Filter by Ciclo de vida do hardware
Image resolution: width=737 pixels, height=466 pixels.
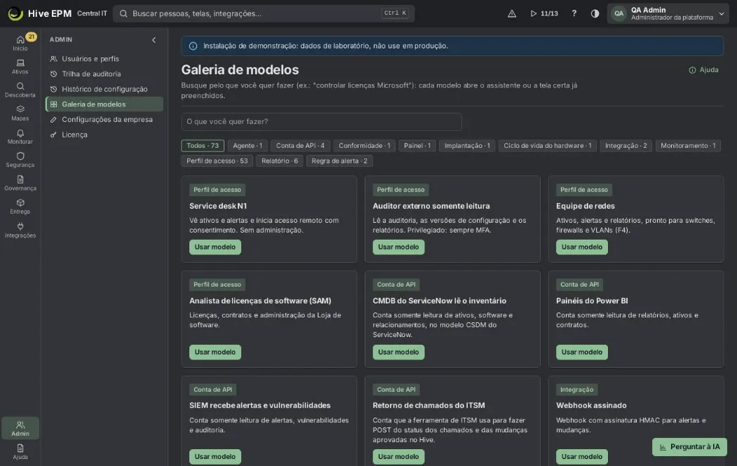(548, 146)
